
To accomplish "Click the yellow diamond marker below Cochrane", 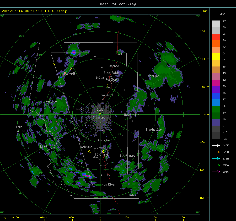I will pyautogui.click(x=90, y=152).
